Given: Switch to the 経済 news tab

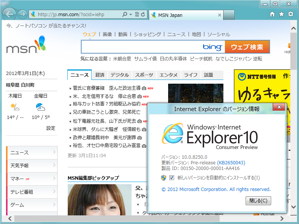Looking at the screenshot, I should pyautogui.click(x=100, y=75).
